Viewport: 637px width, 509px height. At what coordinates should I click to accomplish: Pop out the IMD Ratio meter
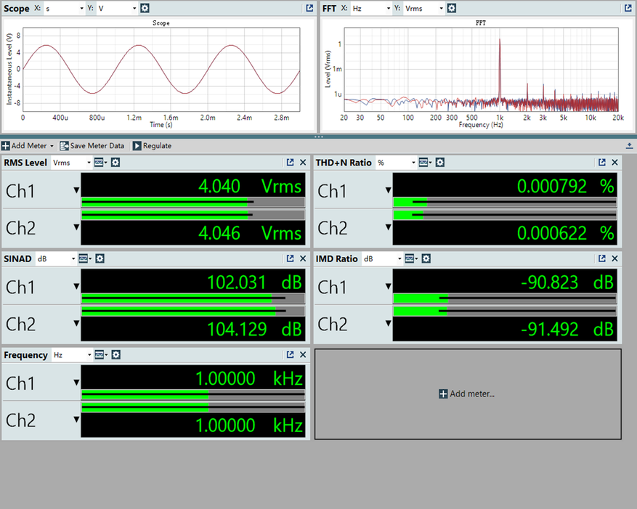tap(602, 258)
